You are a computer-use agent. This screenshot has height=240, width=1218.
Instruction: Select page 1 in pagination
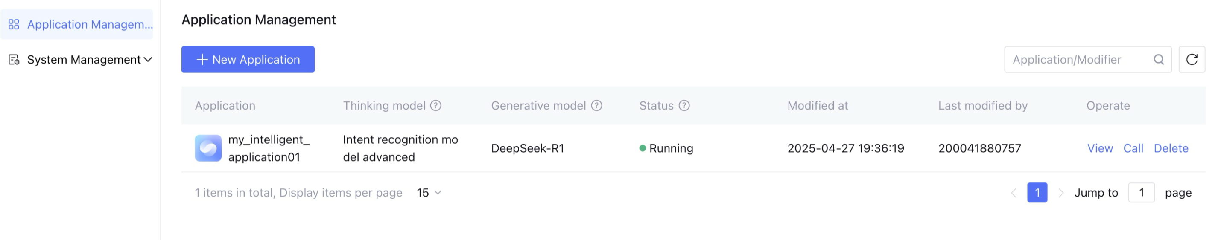[1037, 193]
